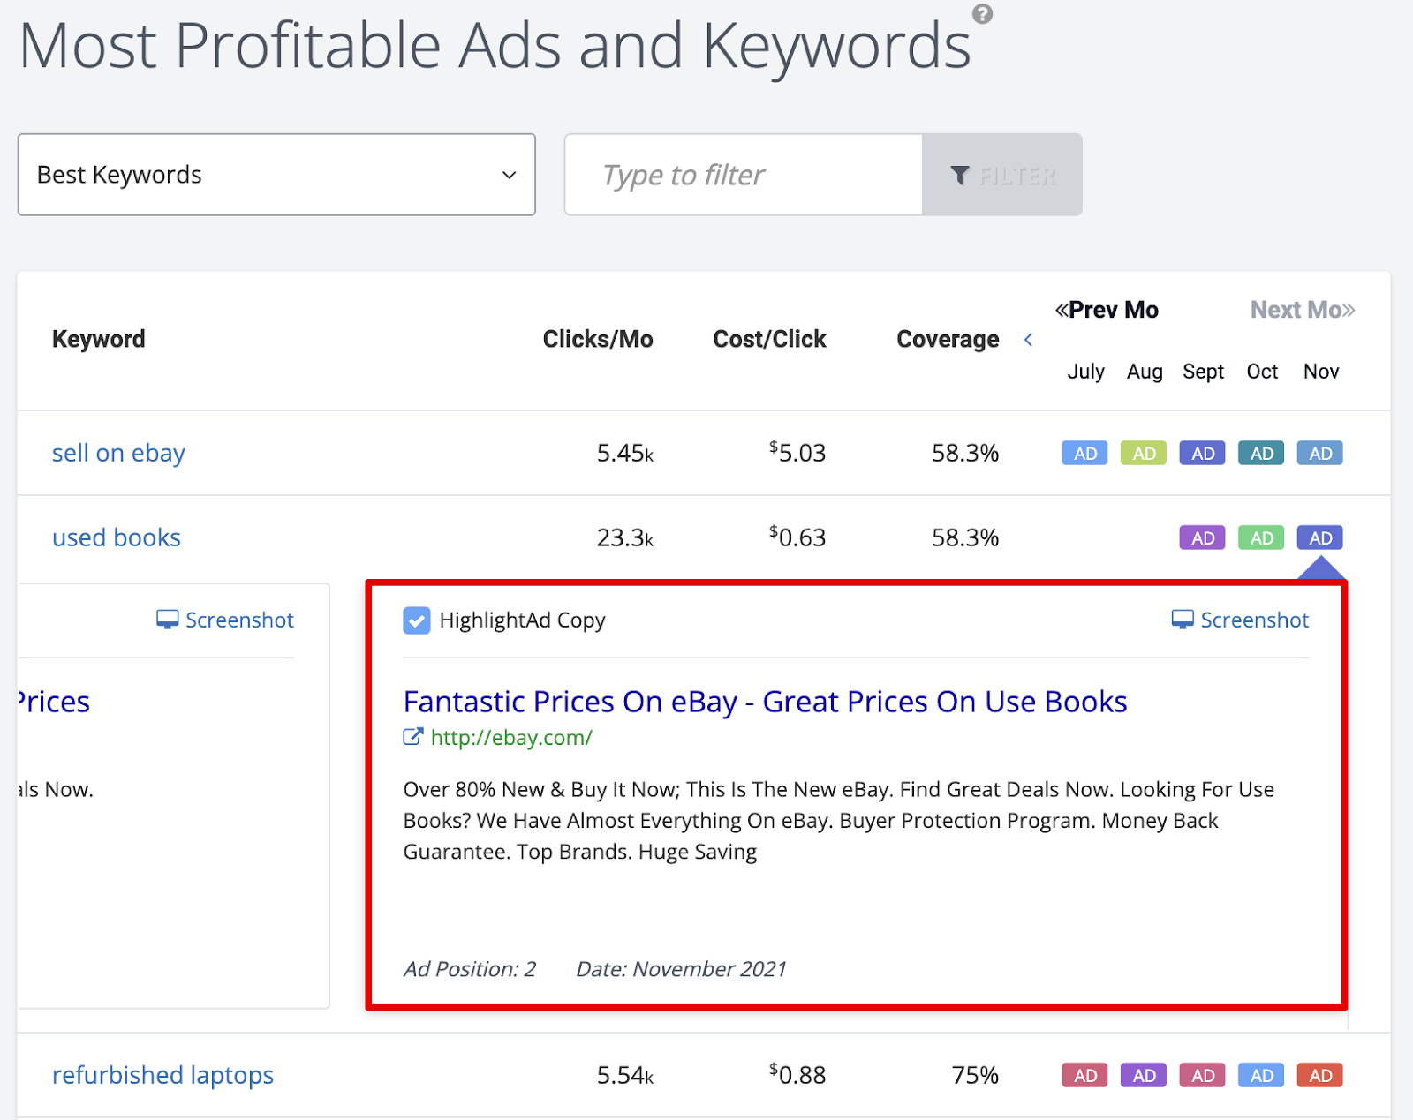This screenshot has height=1120, width=1413.
Task: Click Sept AD badge for sell on ebay
Action: pos(1203,454)
